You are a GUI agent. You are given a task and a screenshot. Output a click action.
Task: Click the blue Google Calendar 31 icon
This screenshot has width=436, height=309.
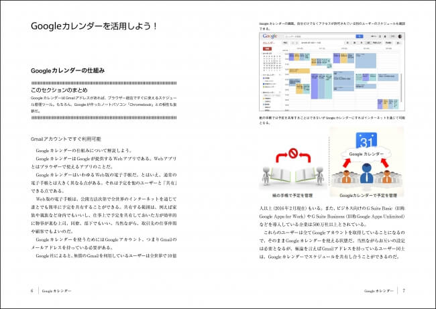(x=366, y=141)
